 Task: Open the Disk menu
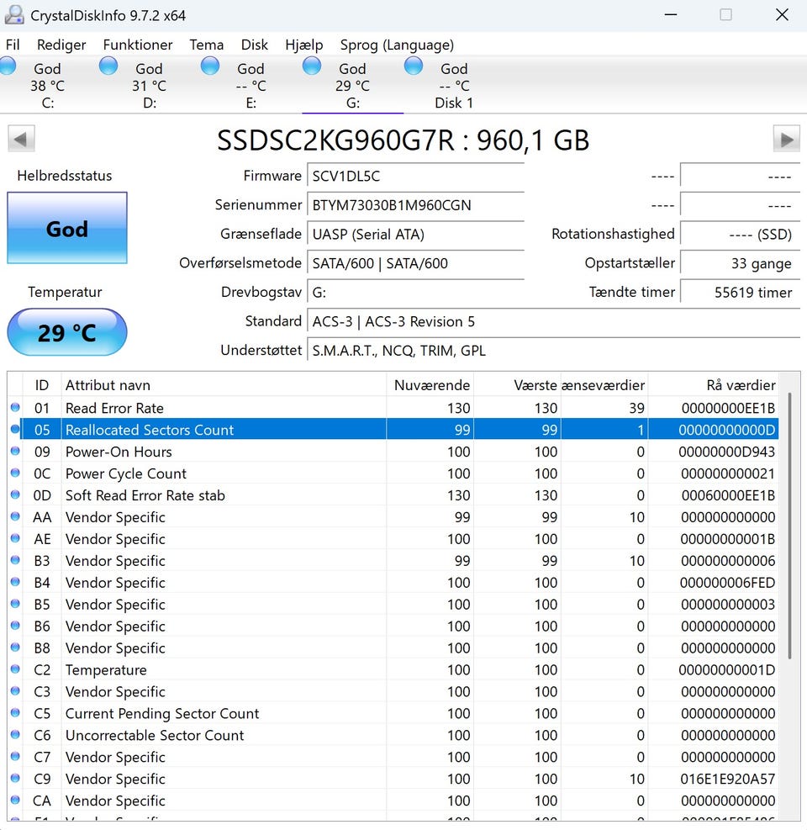click(255, 45)
